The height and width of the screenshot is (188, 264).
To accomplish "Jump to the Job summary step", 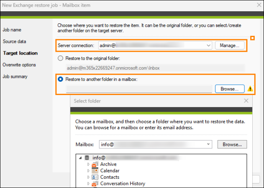I will 15,76.
